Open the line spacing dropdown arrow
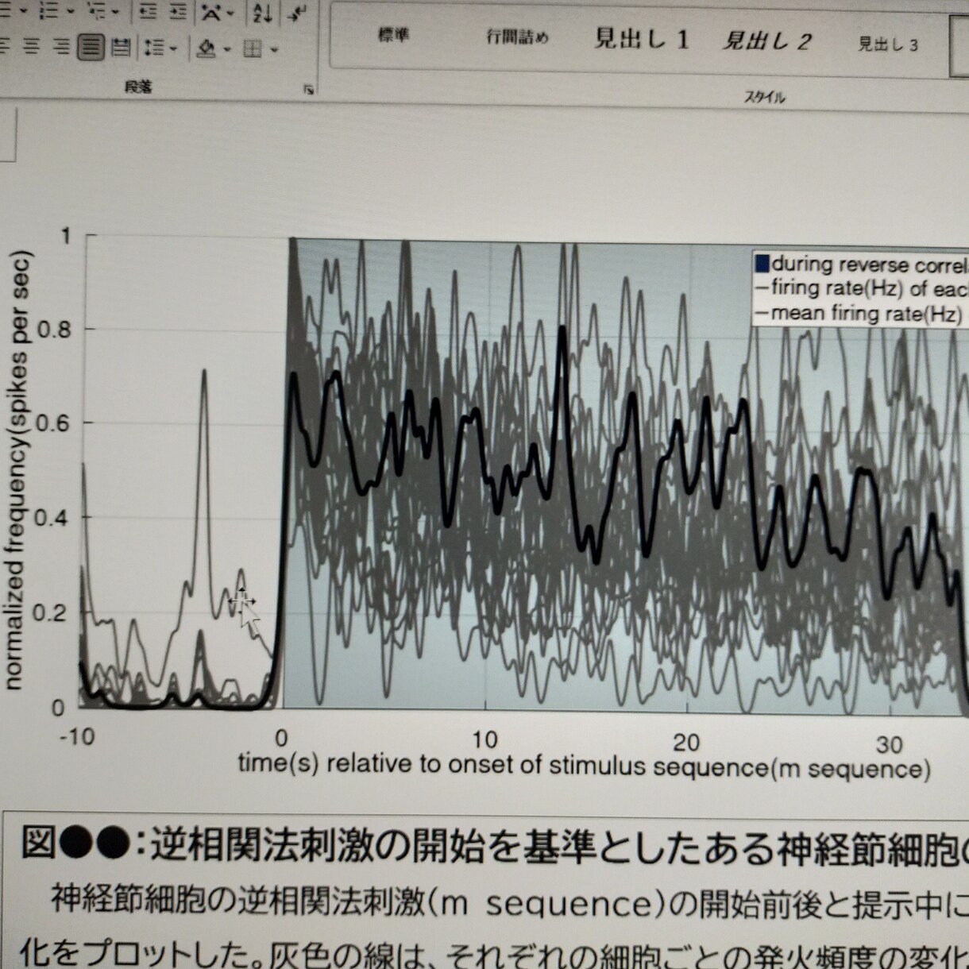Screen dimensions: 969x969 [173, 48]
